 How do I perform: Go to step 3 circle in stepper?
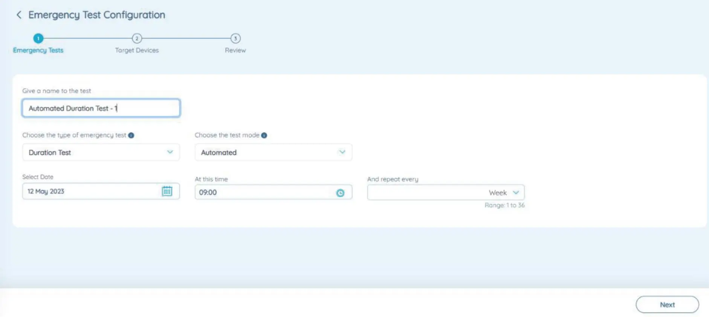pos(235,38)
